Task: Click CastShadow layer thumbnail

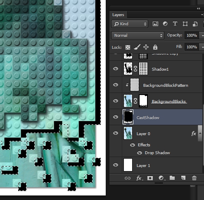Action: coord(128,117)
